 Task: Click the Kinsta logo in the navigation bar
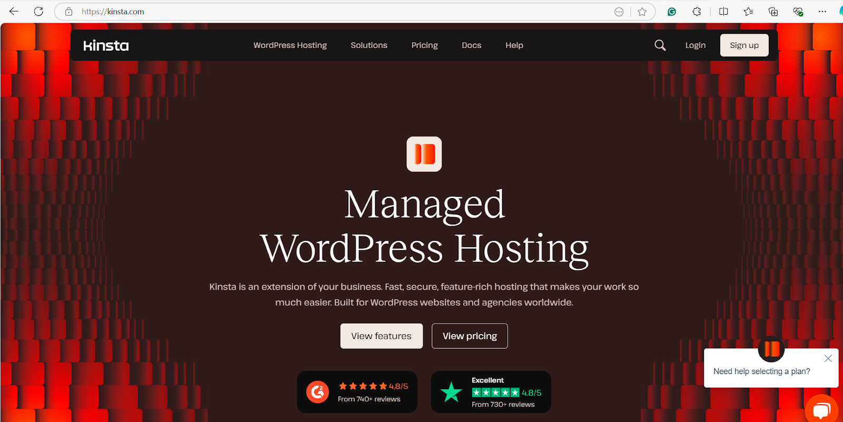[x=106, y=46]
